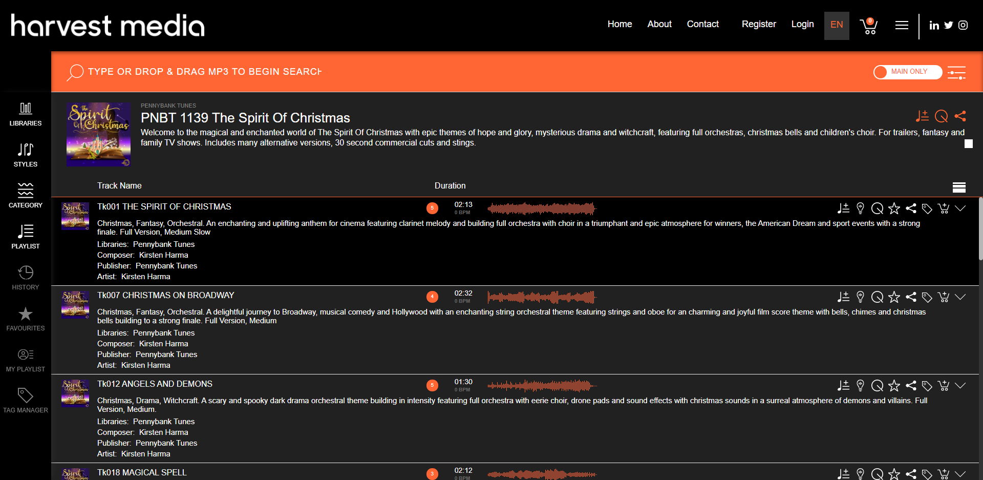The width and height of the screenshot is (983, 480).
Task: Share Tk007 Christmas on Broadway
Action: click(x=911, y=297)
